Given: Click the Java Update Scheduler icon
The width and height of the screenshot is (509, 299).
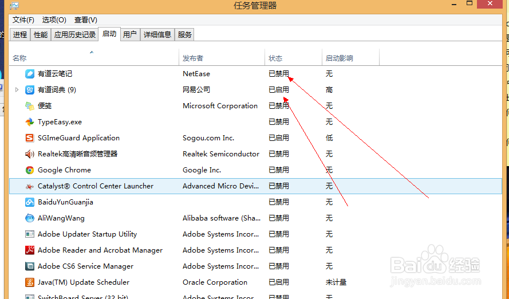Looking at the screenshot, I should pos(30,282).
